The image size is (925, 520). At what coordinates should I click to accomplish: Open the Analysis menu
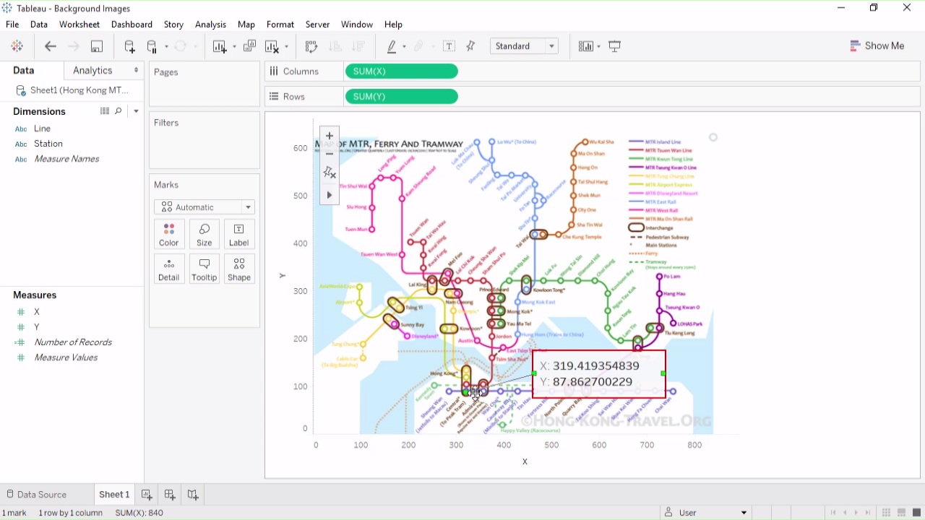pyautogui.click(x=210, y=25)
